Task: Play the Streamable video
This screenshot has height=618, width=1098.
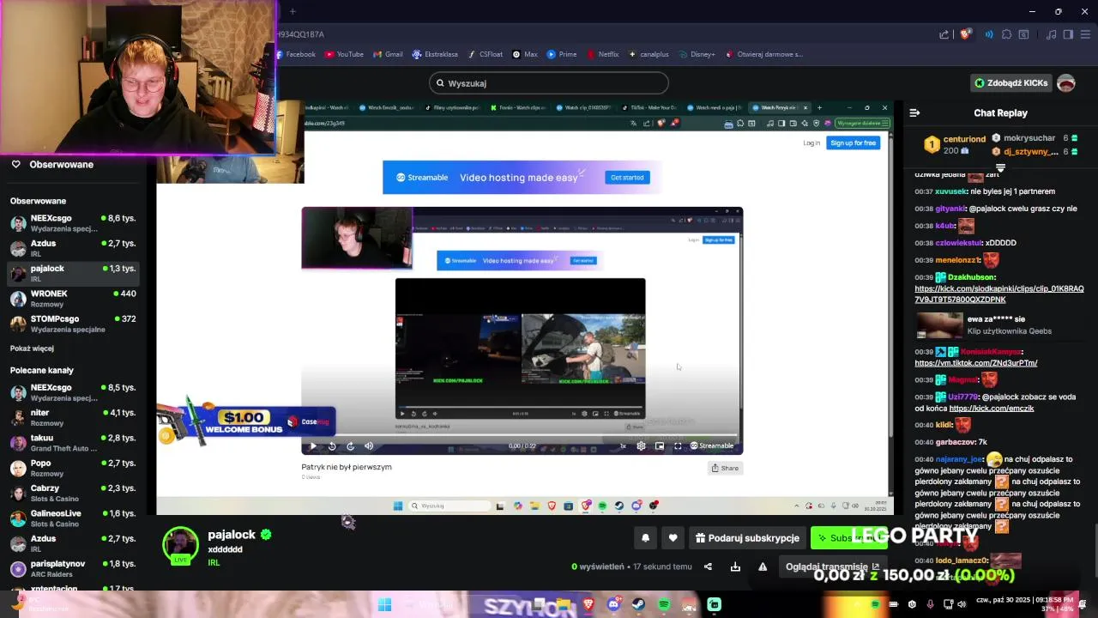Action: click(312, 445)
